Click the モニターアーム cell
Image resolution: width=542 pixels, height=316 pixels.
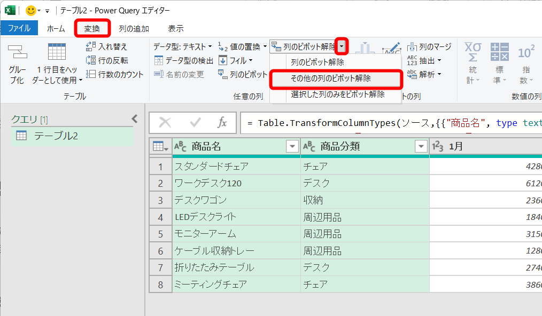[x=236, y=234]
